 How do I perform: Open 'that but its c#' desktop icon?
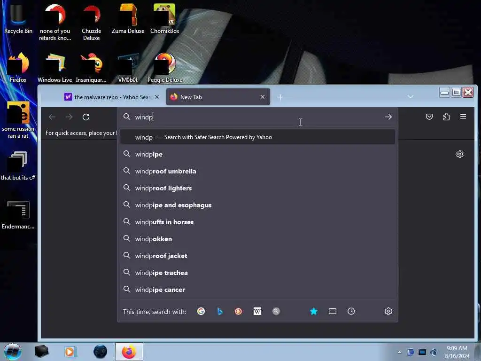(18, 165)
